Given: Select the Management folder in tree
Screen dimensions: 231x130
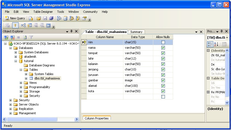Looking at the screenshot, I should [27, 113].
